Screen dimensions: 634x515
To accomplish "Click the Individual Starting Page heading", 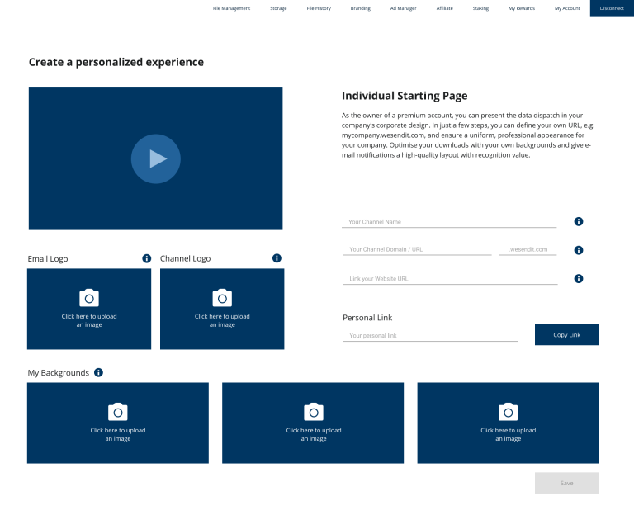I will pyautogui.click(x=405, y=96).
